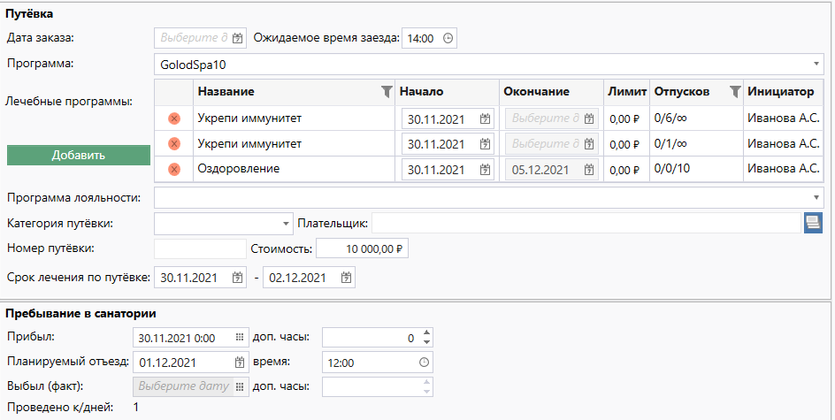This screenshot has width=835, height=420.
Task: Click clock icon in время 12:00 field
Action: tap(424, 363)
